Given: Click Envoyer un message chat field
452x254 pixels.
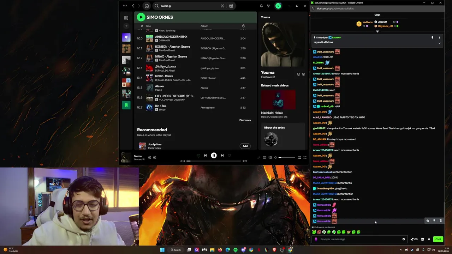Looking at the screenshot, I should click(x=359, y=239).
